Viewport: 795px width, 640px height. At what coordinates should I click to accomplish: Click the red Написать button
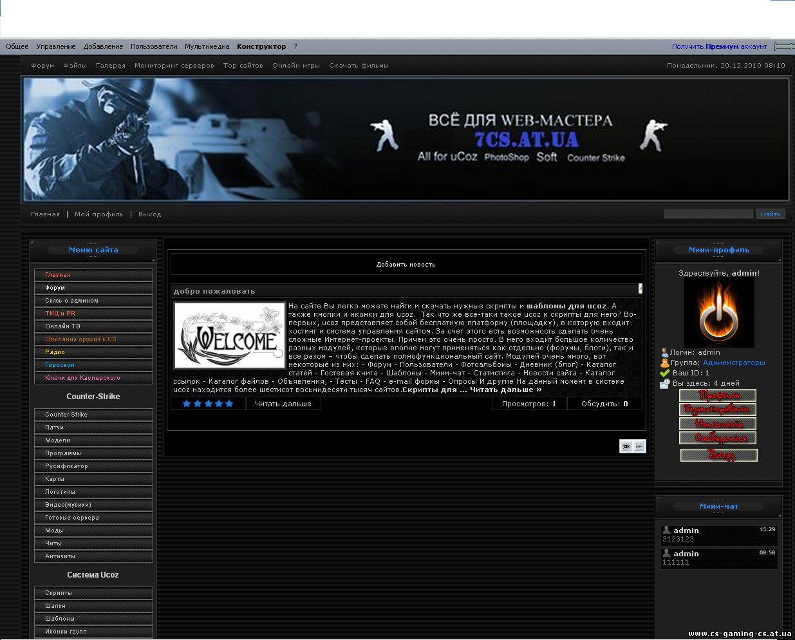[718, 424]
